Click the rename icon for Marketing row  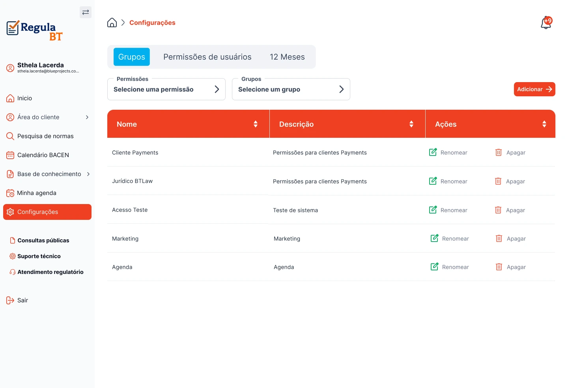[x=434, y=238]
